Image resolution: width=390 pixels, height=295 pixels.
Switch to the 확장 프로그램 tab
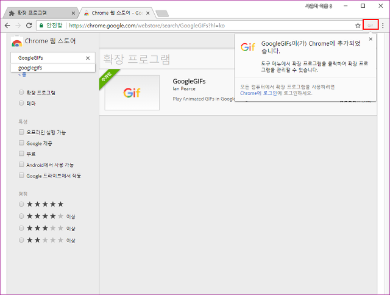click(x=41, y=13)
